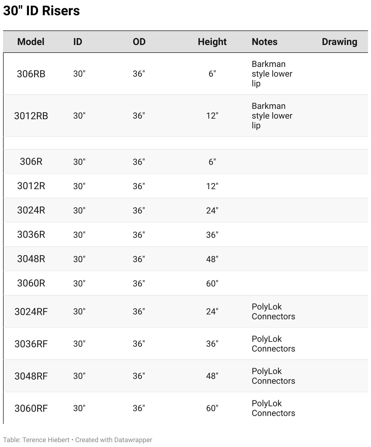371x447 pixels.
Task: Click the ID column header
Action: pos(78,42)
